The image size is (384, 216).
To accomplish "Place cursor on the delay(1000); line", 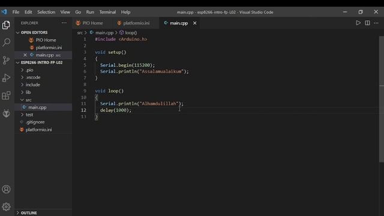I will (116, 110).
